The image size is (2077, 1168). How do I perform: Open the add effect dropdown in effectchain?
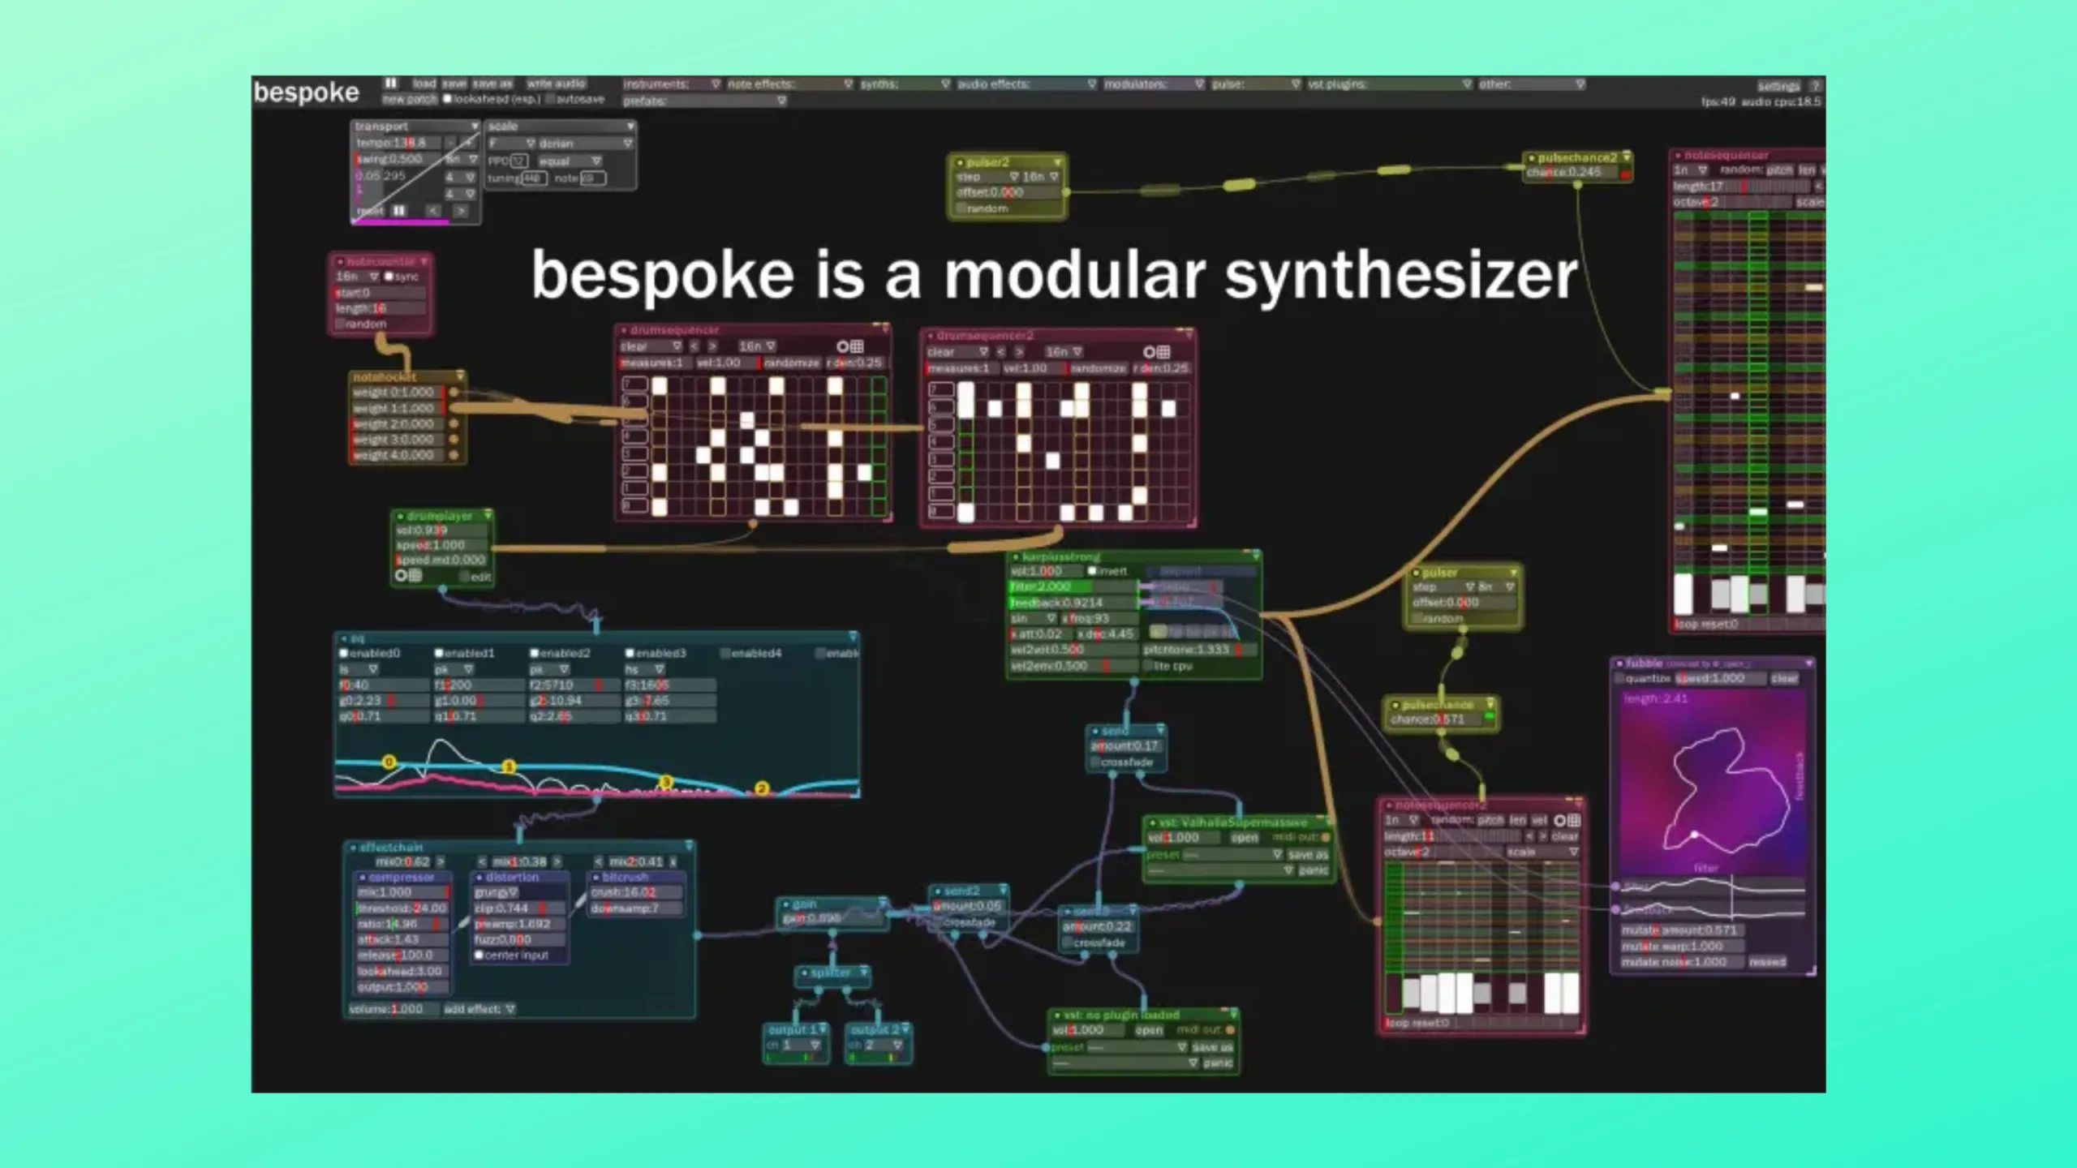pyautogui.click(x=479, y=1009)
